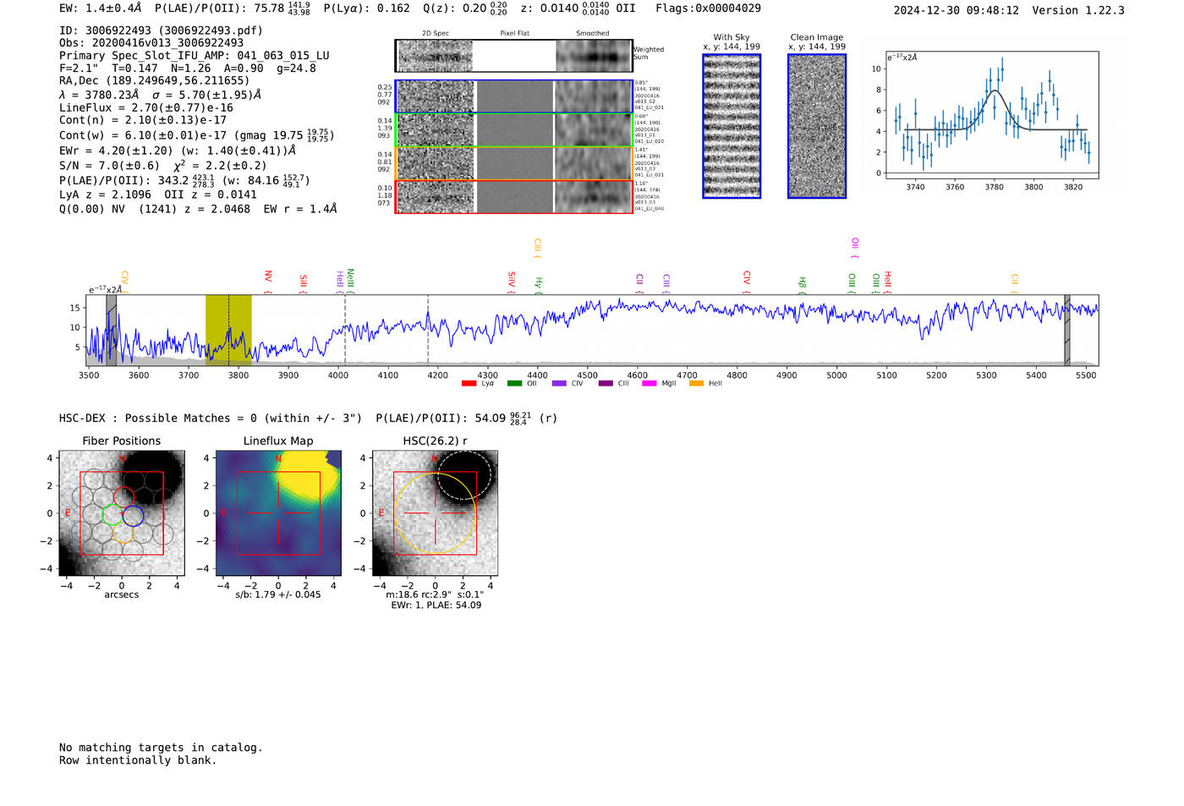Select the orange-bordered fiber pixel flat panel

(x=514, y=164)
